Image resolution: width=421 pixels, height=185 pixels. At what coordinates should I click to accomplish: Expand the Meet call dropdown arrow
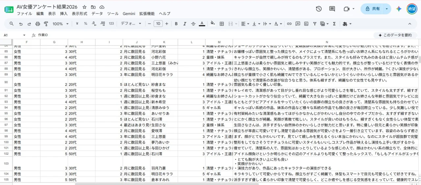[354, 9]
